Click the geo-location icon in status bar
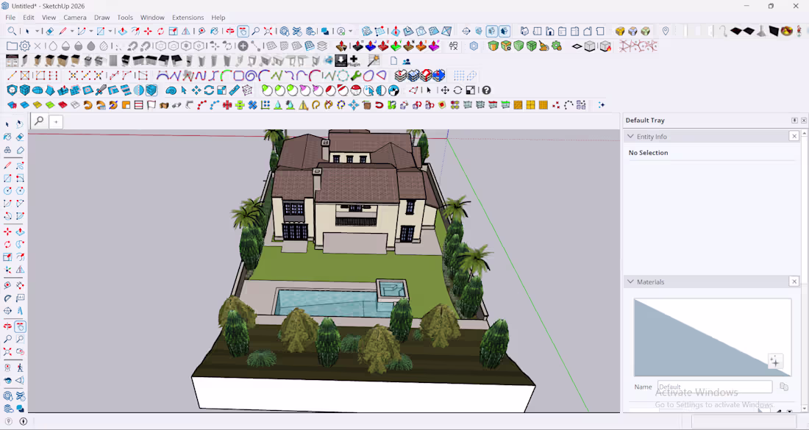 pyautogui.click(x=8, y=421)
